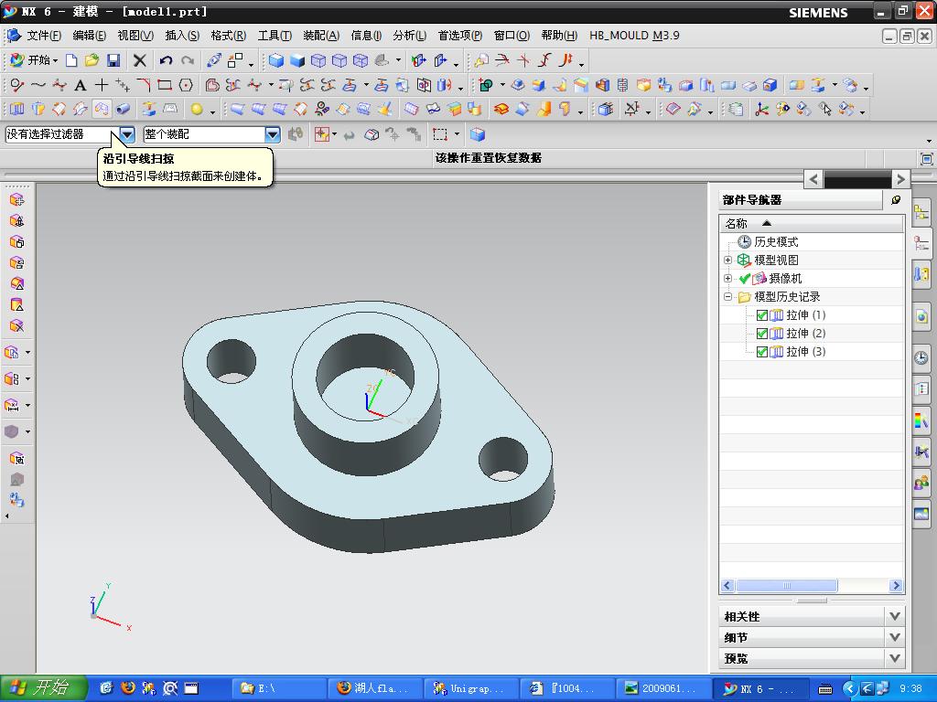Open the 工具(T) menu
Viewport: 937px width, 702px height.
[275, 36]
